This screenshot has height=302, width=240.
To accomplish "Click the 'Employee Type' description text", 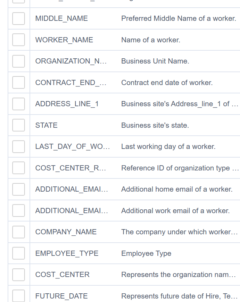I will [x=146, y=253].
